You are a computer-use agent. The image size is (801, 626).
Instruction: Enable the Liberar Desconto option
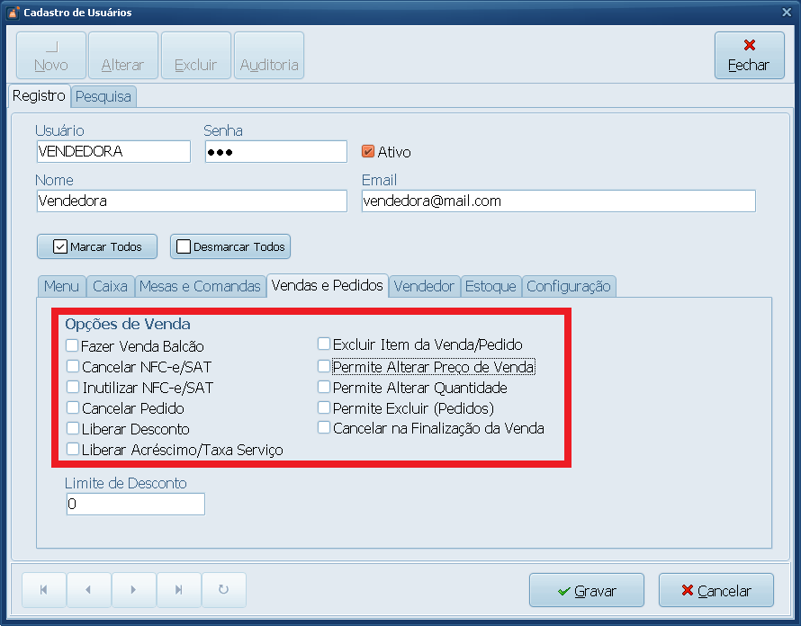[x=72, y=429]
